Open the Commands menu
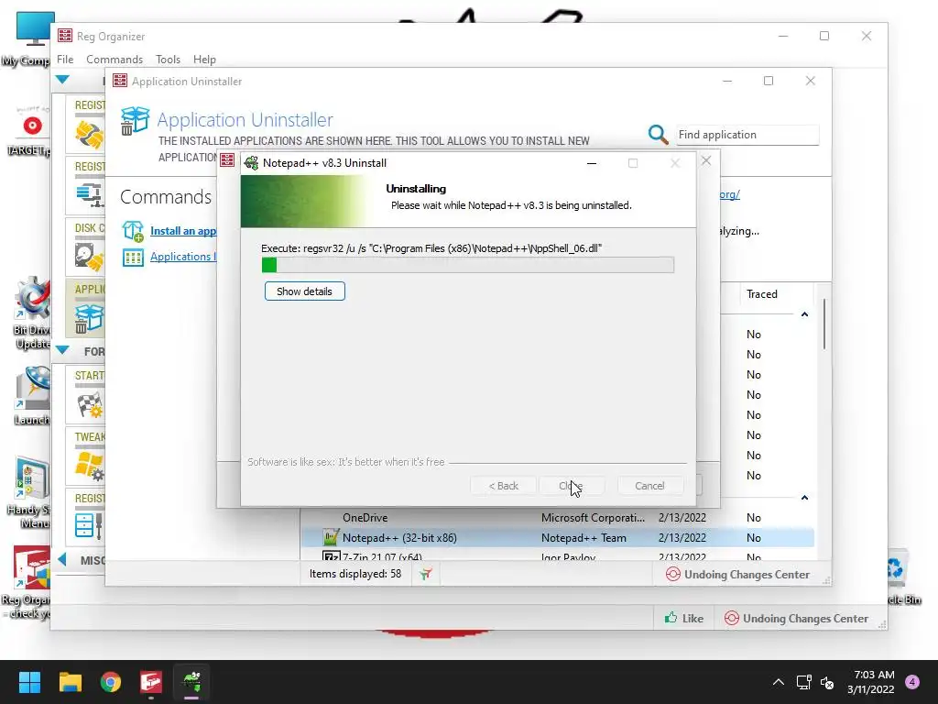Viewport: 938px width, 704px height. point(115,60)
